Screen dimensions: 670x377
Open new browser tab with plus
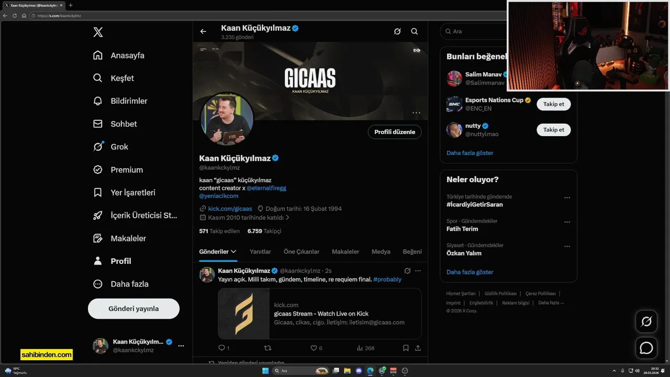[x=71, y=5]
